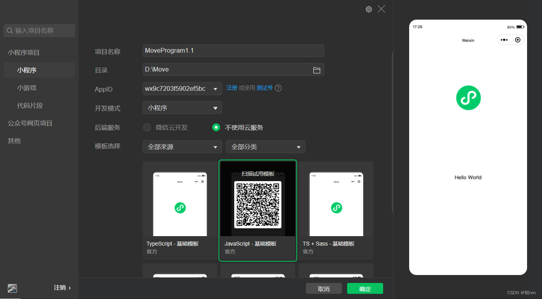
Task: Click the dialog vertical scrollbar
Action: 392,132
